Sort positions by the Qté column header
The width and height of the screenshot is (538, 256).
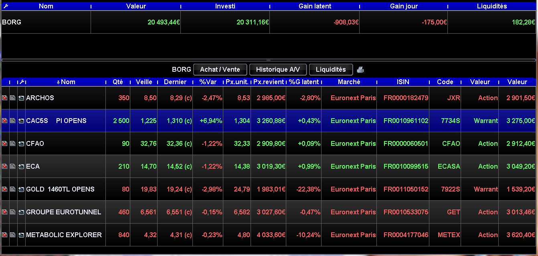[x=118, y=82]
